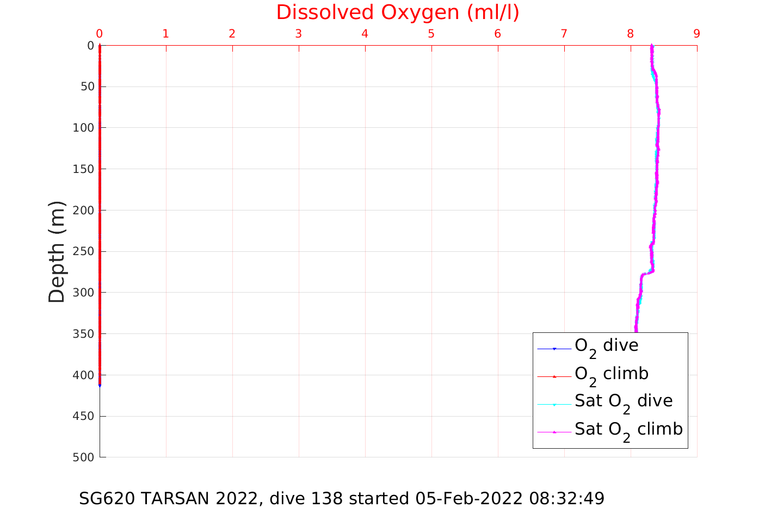Select the 'Sat O2 dive' legend label
Screen dimensions: 771x514
tap(623, 401)
